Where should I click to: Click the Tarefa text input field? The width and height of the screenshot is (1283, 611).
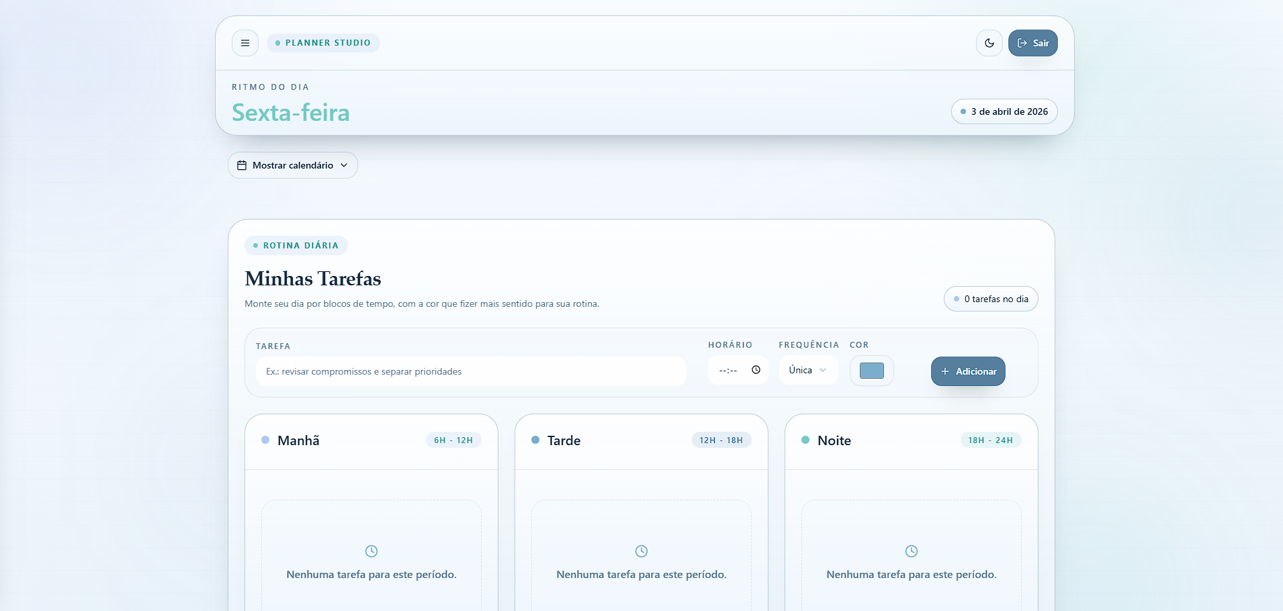pos(471,371)
